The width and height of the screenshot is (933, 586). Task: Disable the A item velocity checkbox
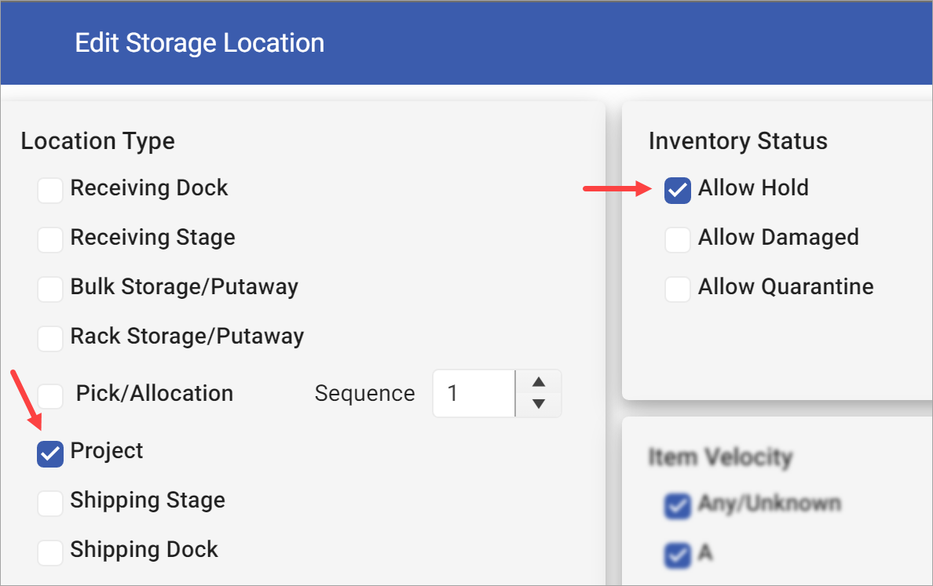coord(677,556)
